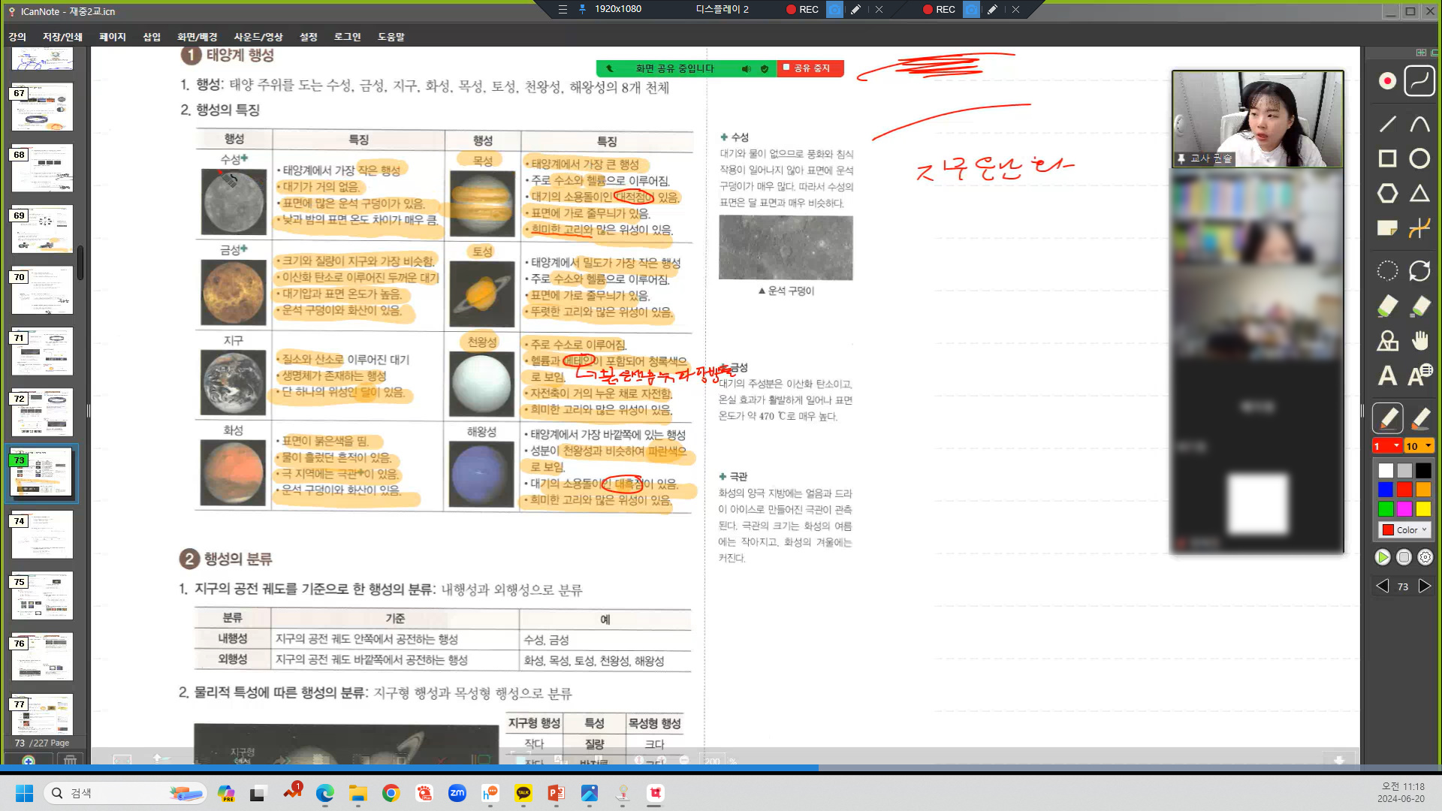Open the gear settings in tool panel
The width and height of the screenshot is (1442, 811).
(1425, 557)
